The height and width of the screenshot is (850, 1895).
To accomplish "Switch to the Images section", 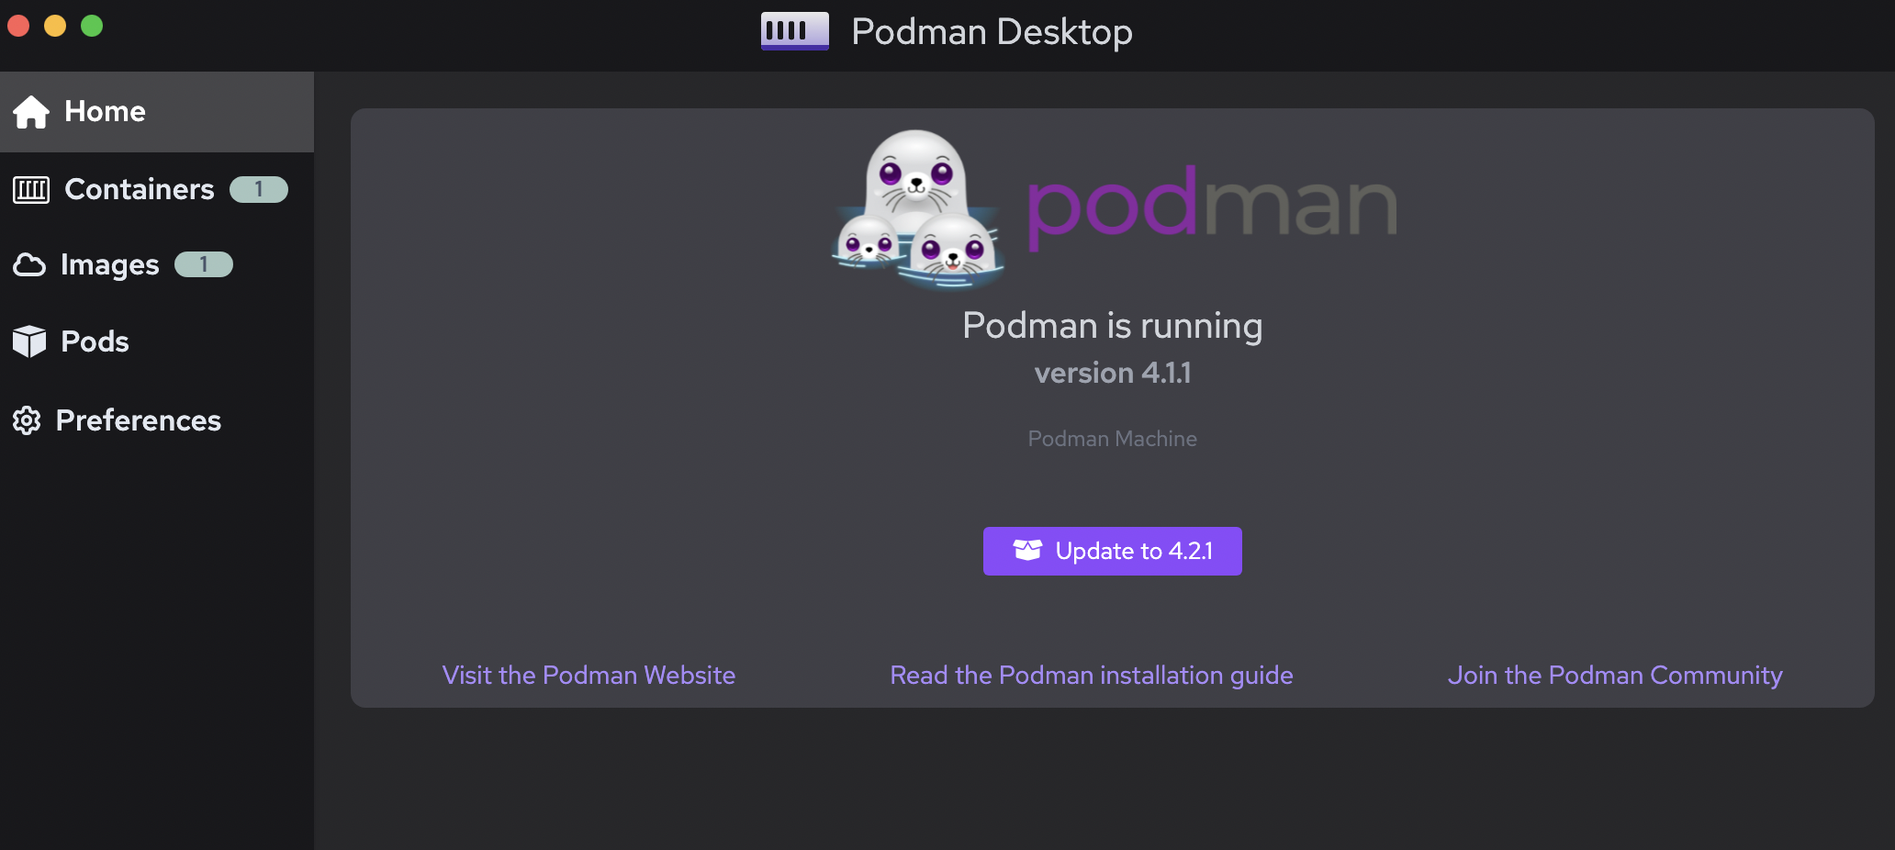I will (x=108, y=264).
